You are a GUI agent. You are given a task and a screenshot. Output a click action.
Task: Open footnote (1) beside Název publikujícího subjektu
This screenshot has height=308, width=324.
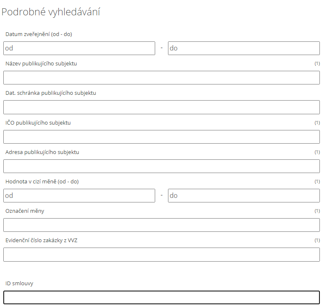coord(317,64)
